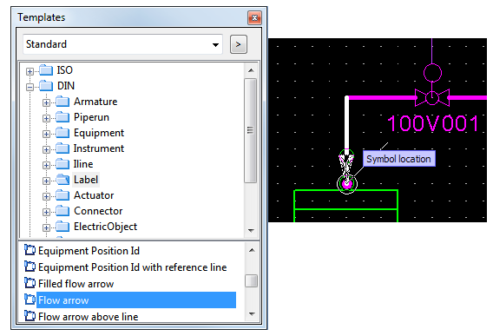Viewport: 493px width, 336px height.
Task: Close the Templates panel
Action: click(254, 18)
